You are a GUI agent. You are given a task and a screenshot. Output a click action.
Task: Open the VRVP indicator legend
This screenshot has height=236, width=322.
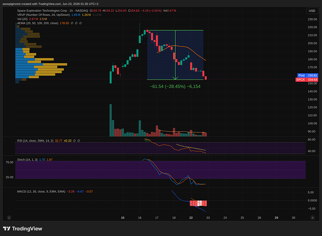click(x=43, y=15)
